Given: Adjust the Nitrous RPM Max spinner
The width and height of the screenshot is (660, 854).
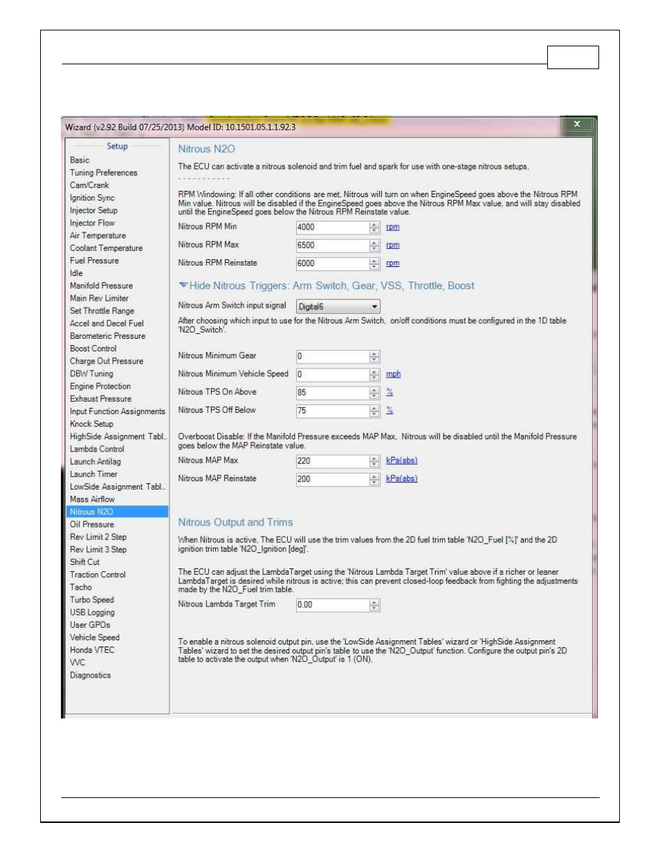Looking at the screenshot, I should (x=374, y=245).
